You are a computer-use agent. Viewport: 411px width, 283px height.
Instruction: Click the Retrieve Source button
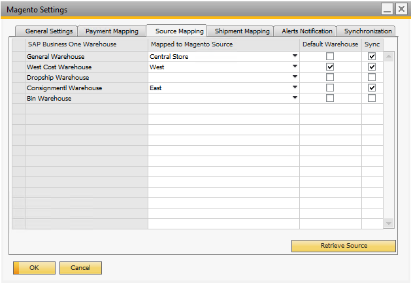click(x=344, y=246)
